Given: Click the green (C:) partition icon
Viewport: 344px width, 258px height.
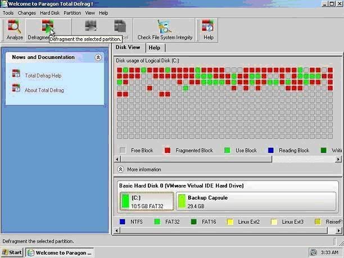Looking at the screenshot, I should pos(125,201).
